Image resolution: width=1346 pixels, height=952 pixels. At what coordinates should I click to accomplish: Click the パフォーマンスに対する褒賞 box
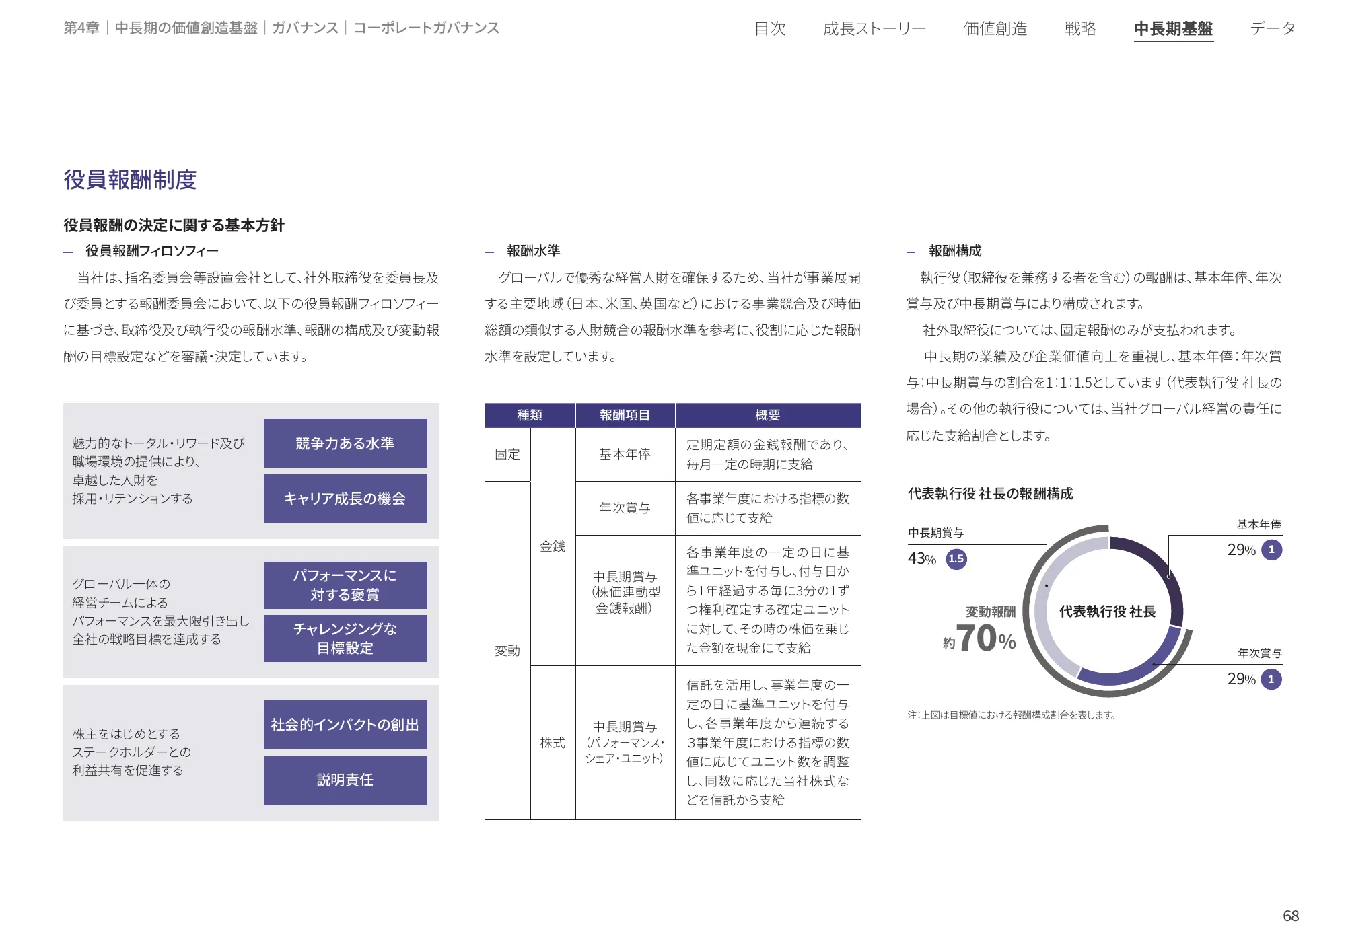pyautogui.click(x=346, y=585)
